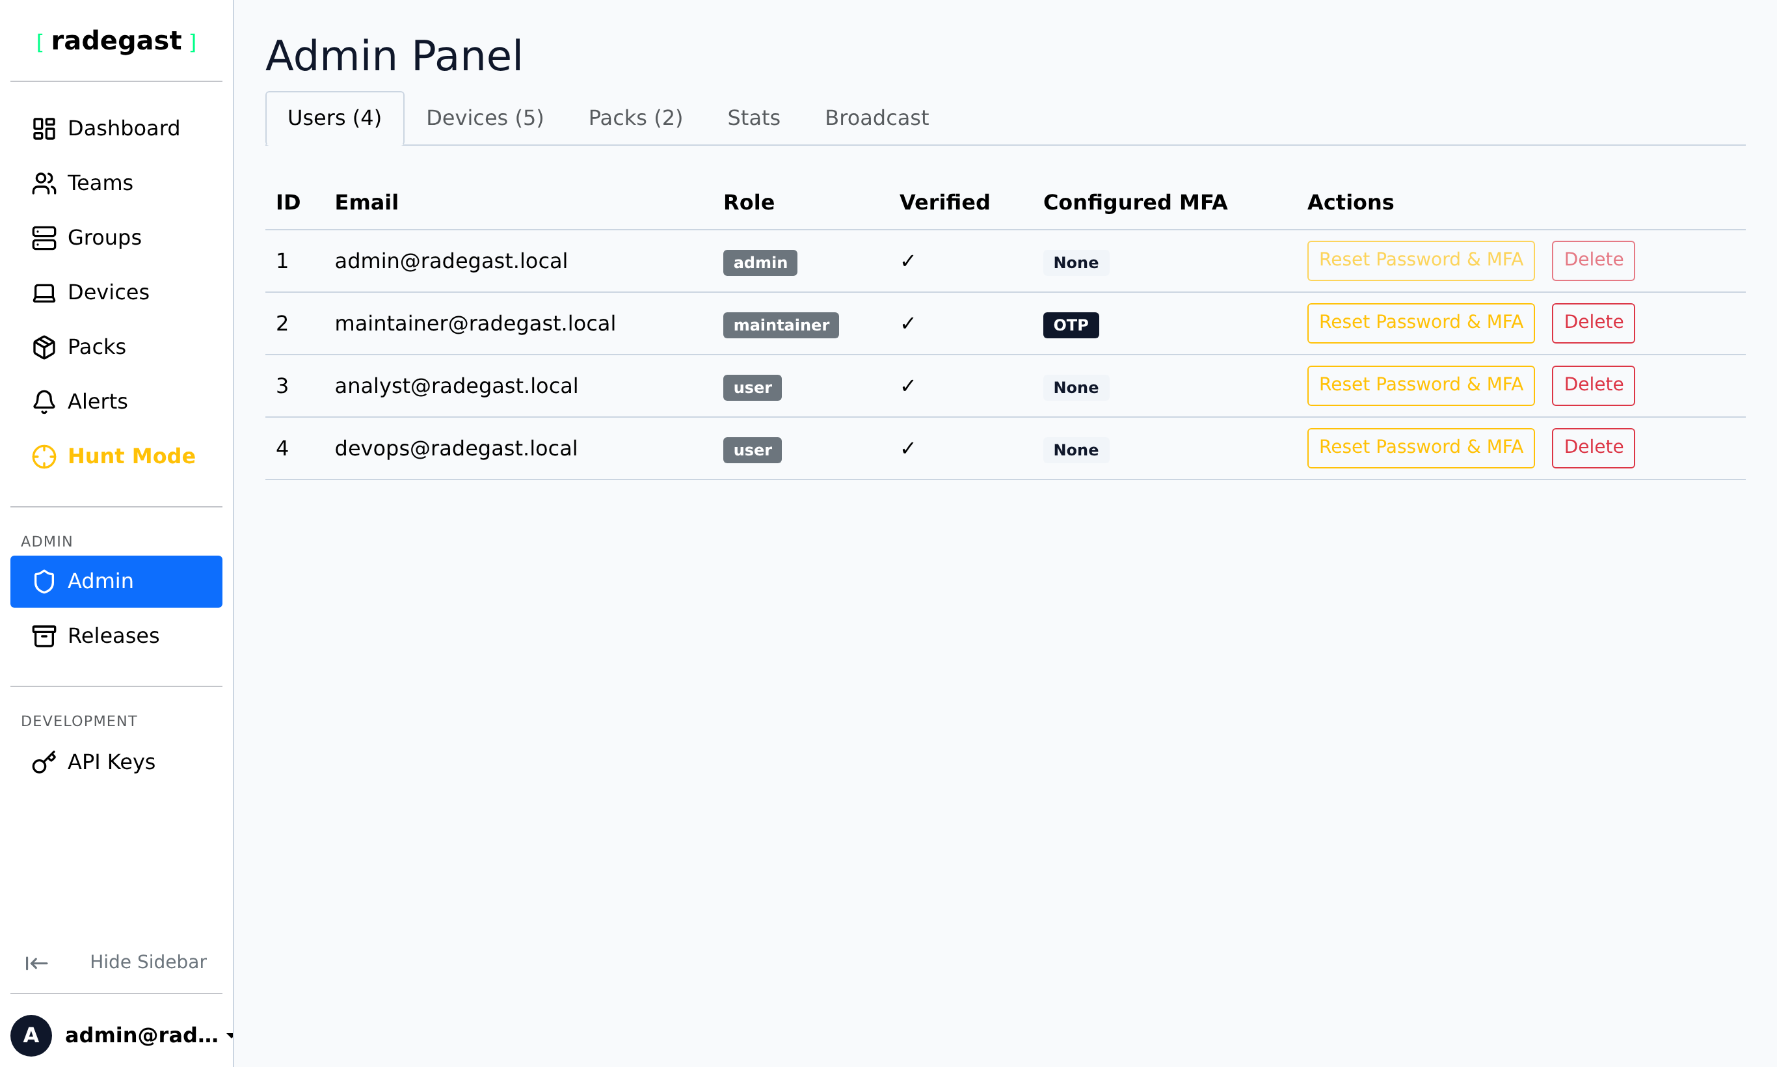Image resolution: width=1777 pixels, height=1067 pixels.
Task: Click the Packs box icon
Action: [x=44, y=347]
